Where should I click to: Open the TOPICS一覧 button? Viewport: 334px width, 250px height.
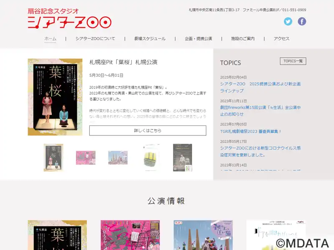click(293, 61)
